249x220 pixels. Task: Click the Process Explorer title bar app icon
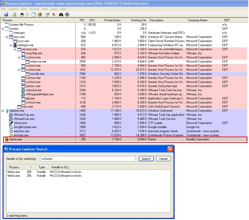click(x=3, y=3)
